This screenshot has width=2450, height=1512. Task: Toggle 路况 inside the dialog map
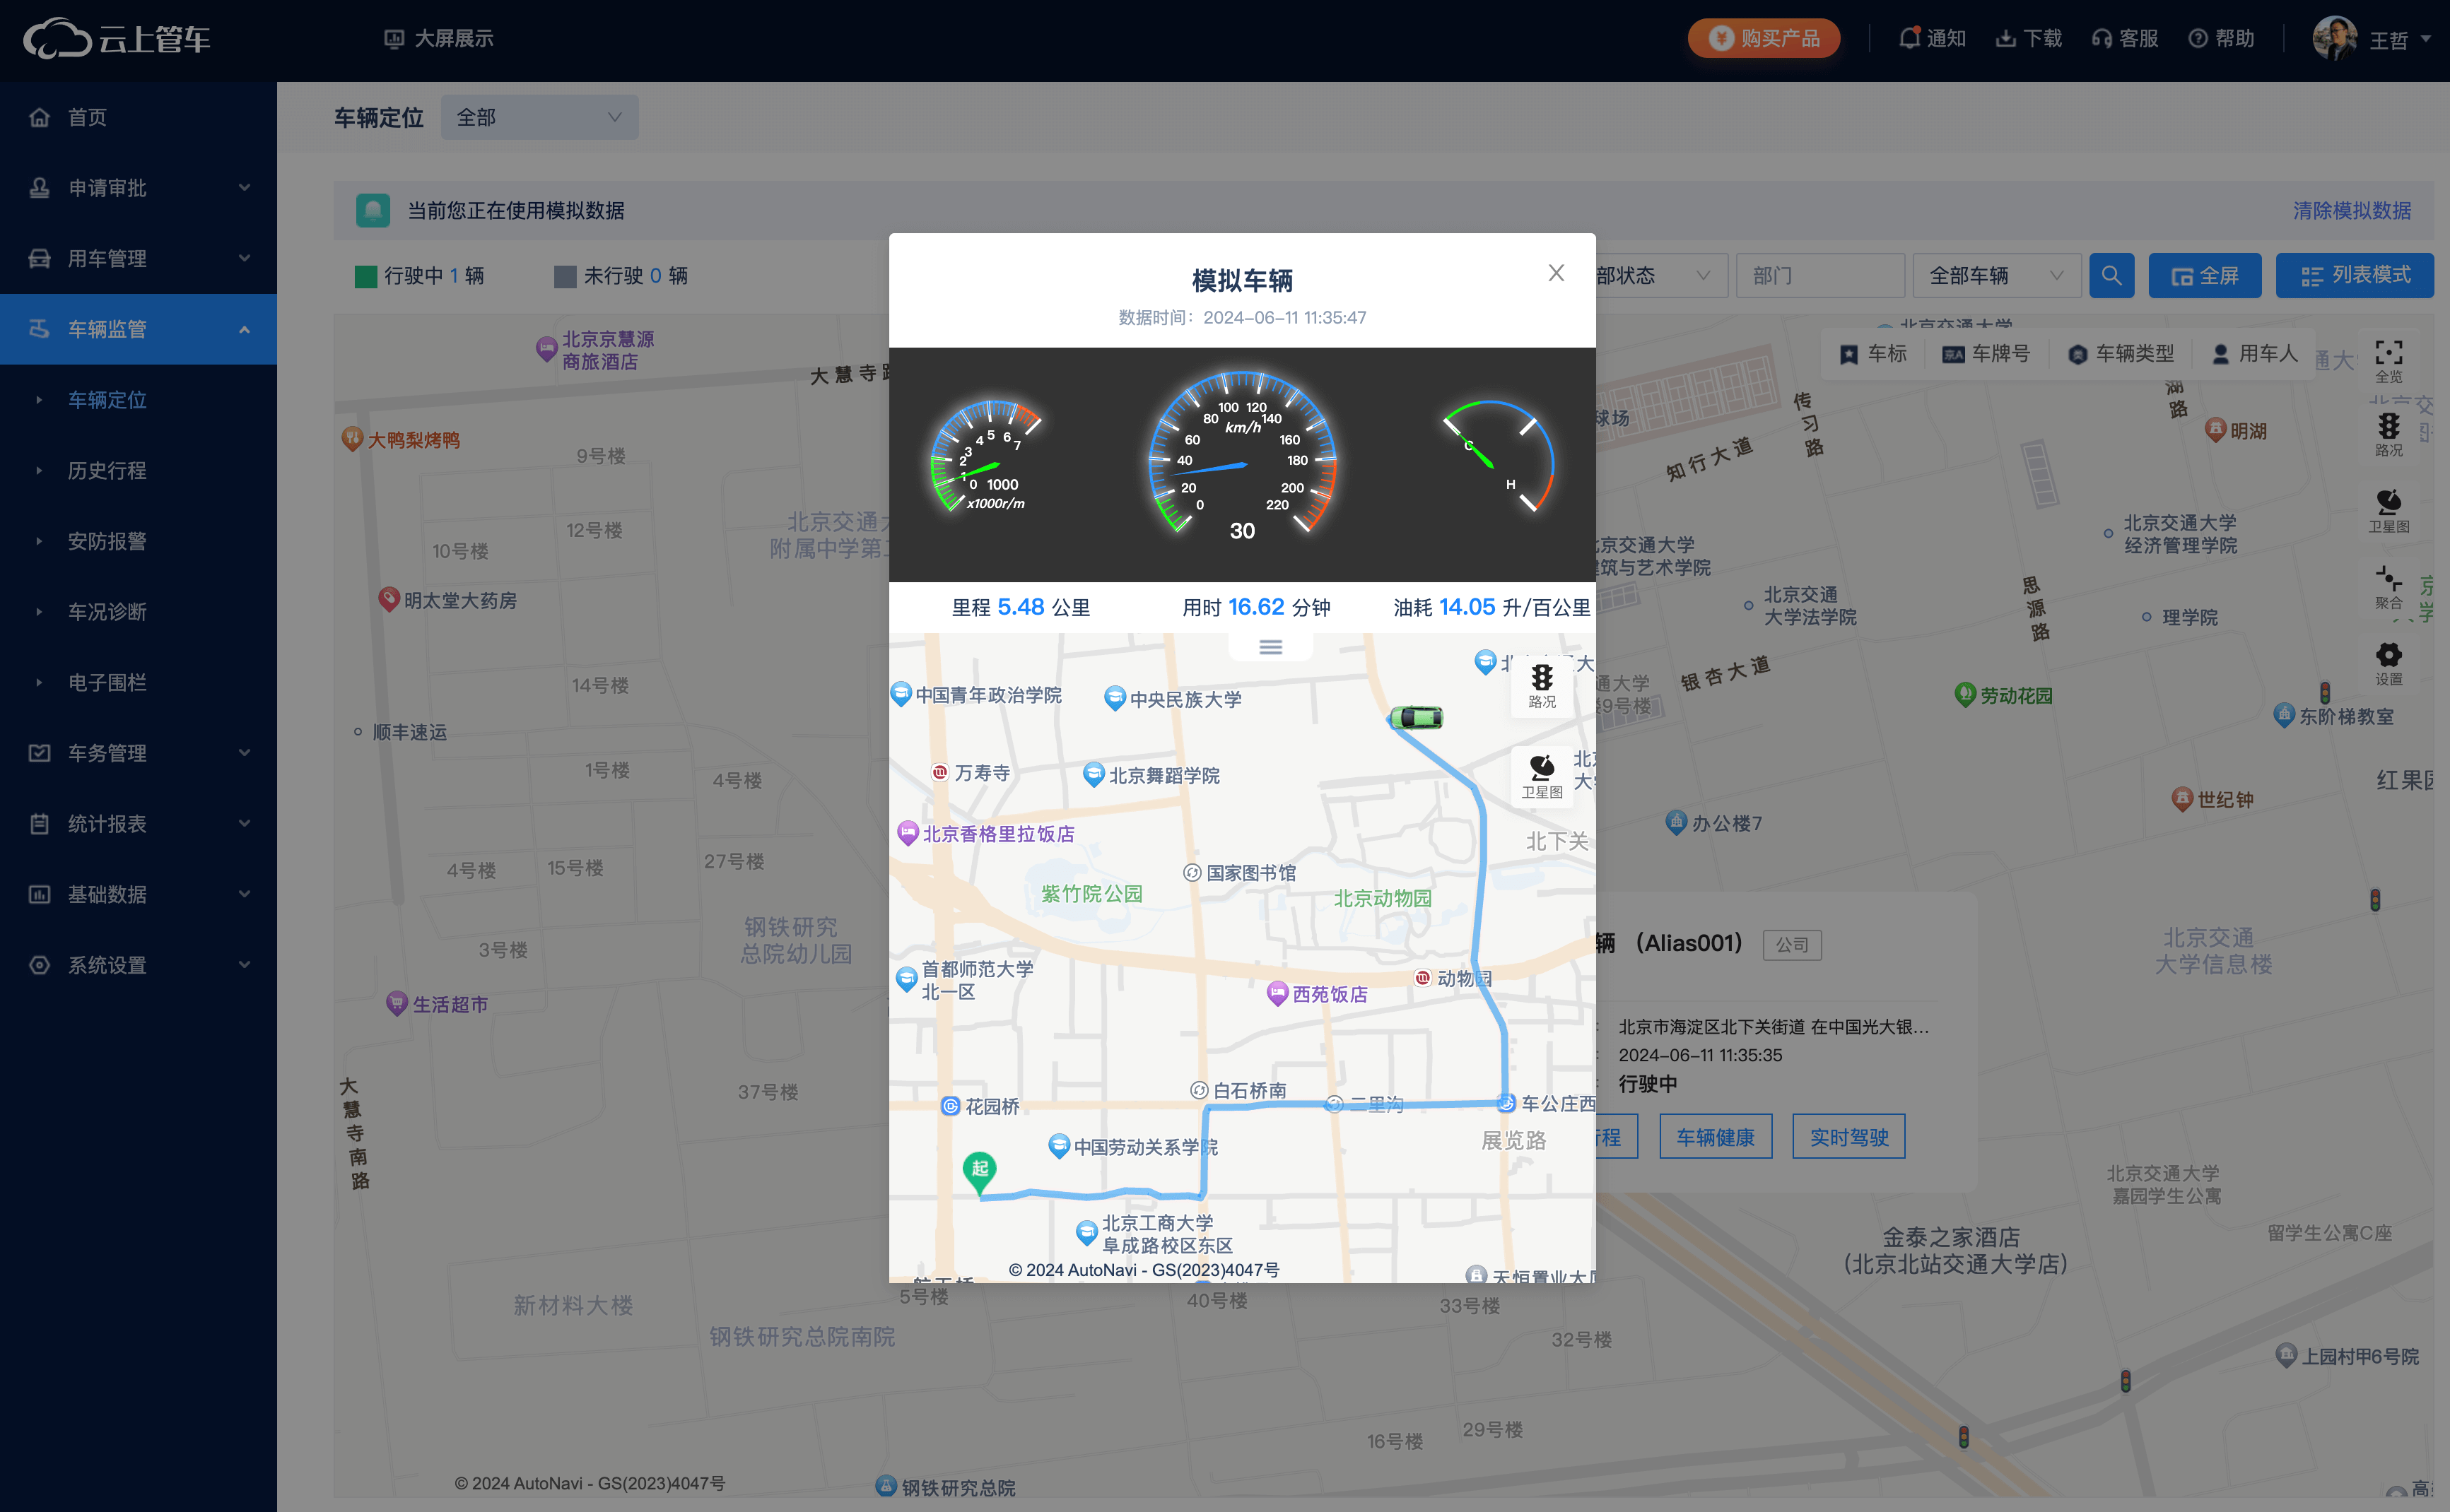coord(1542,686)
